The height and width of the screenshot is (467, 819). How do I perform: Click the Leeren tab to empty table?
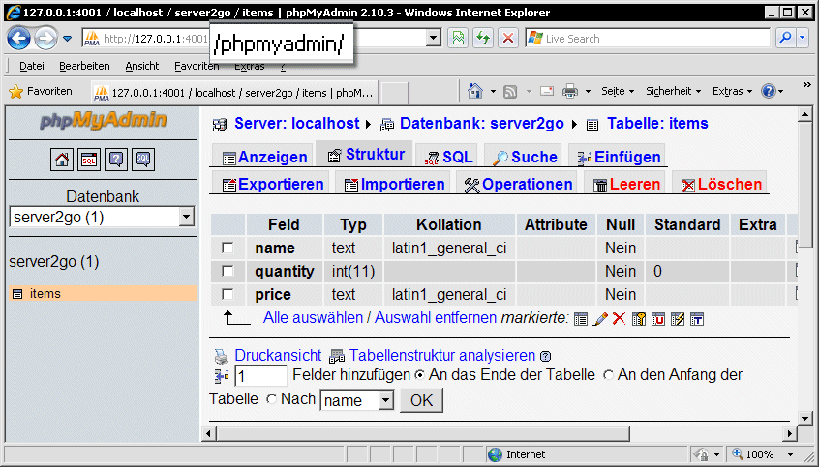point(626,184)
